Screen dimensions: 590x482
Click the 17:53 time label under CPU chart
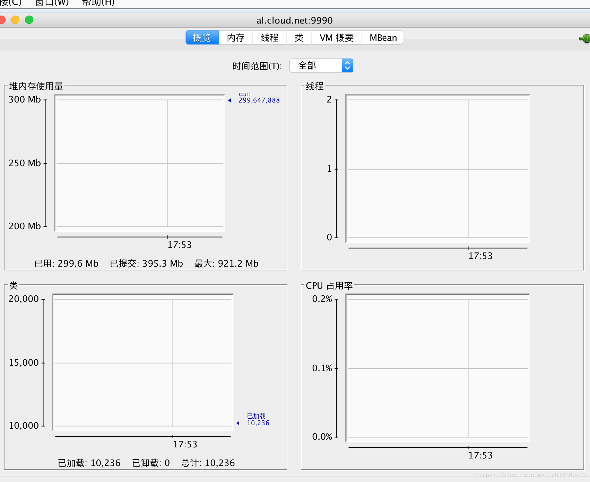(x=480, y=455)
